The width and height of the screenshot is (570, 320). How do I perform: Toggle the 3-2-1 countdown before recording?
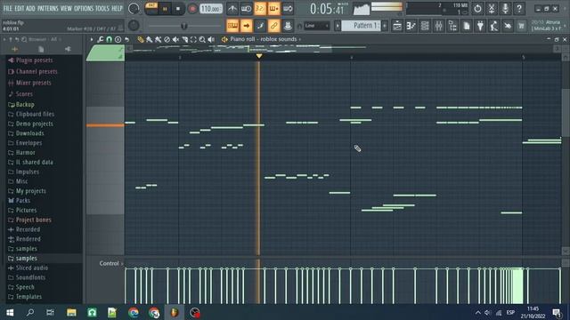260,8
